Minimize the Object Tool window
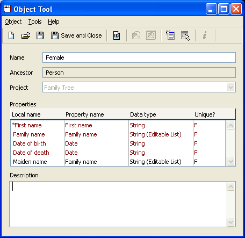The height and width of the screenshot is (238, 245). pyautogui.click(x=211, y=9)
